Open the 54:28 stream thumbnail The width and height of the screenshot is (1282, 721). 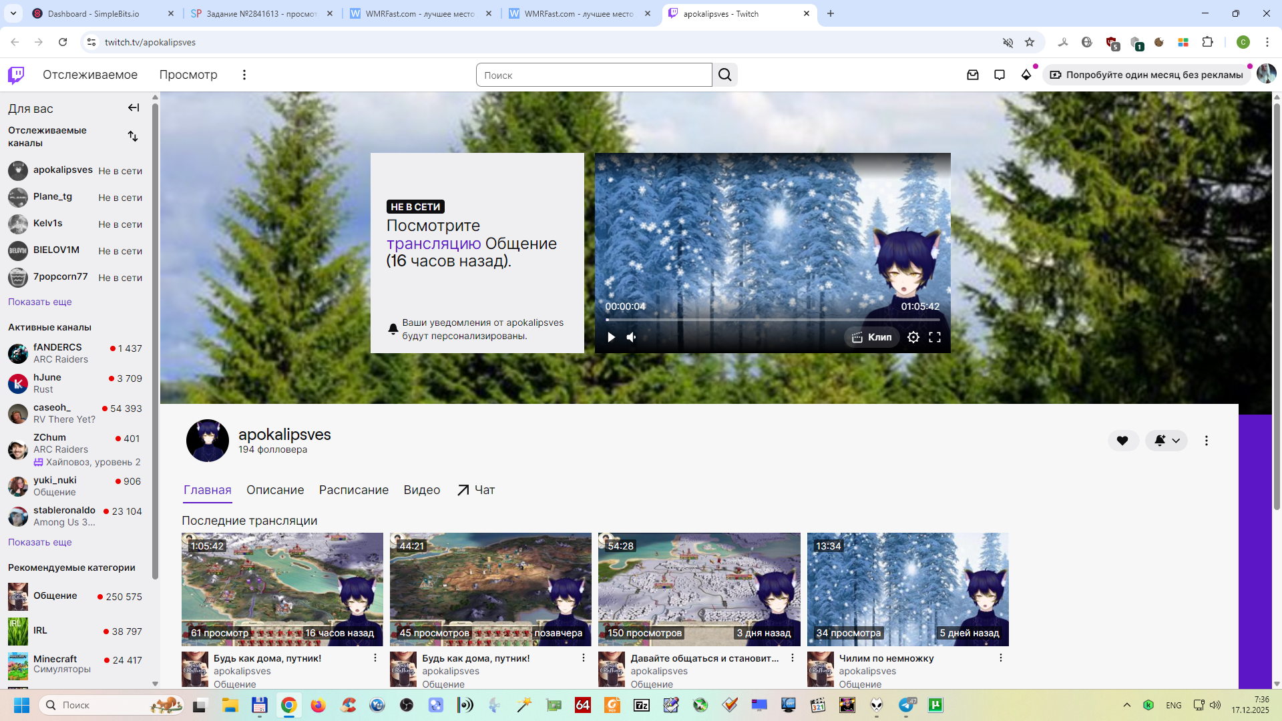tap(698, 589)
